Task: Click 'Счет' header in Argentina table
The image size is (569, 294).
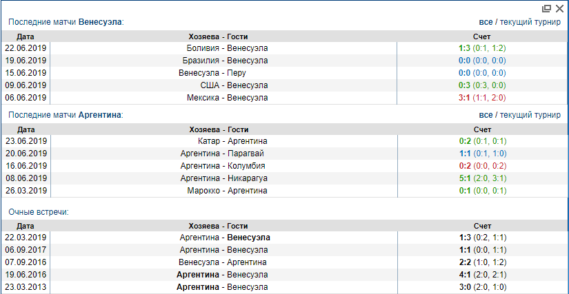Action: (482, 129)
